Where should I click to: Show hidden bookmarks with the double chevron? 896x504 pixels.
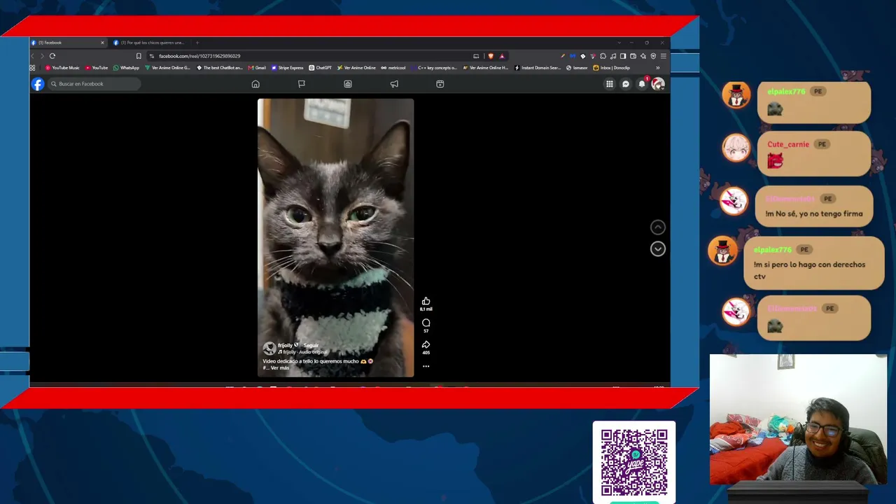657,68
